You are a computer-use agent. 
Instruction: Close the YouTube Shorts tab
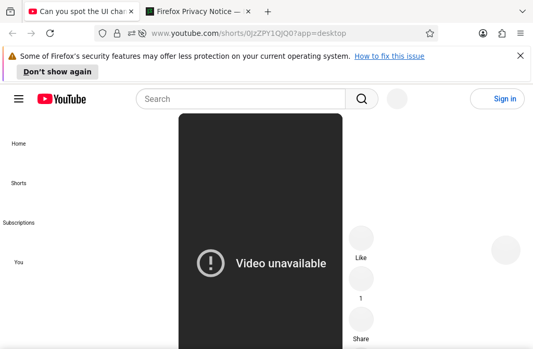pyautogui.click(x=131, y=11)
